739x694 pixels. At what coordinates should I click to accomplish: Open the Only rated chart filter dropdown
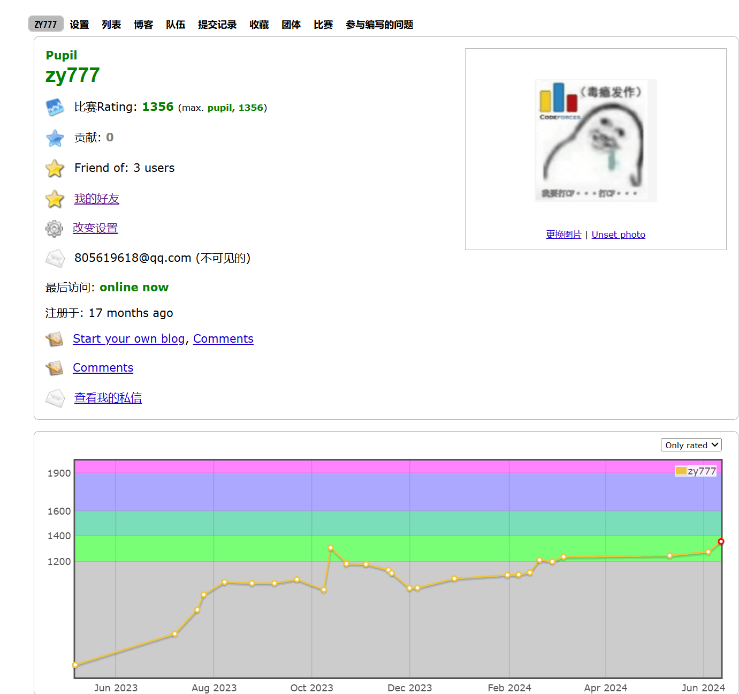click(x=691, y=445)
